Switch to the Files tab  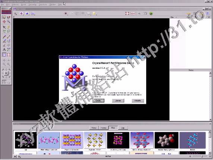[113, 128]
